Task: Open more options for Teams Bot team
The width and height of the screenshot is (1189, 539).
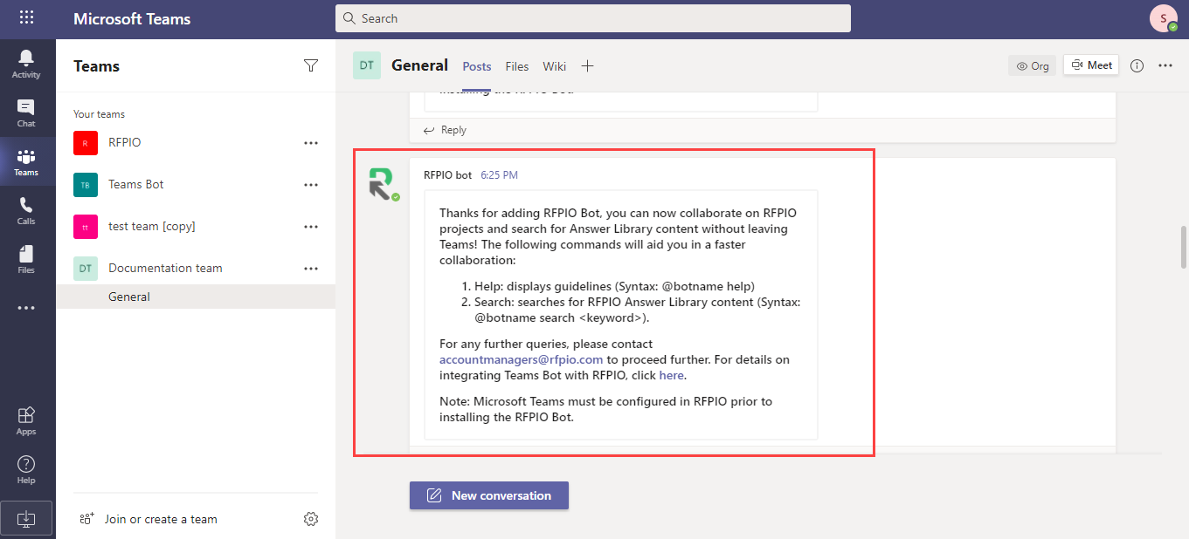Action: coord(311,184)
